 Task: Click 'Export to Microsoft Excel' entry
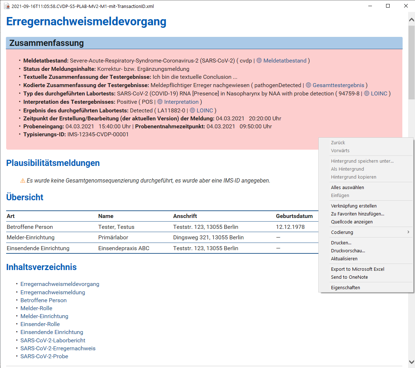pos(357,269)
